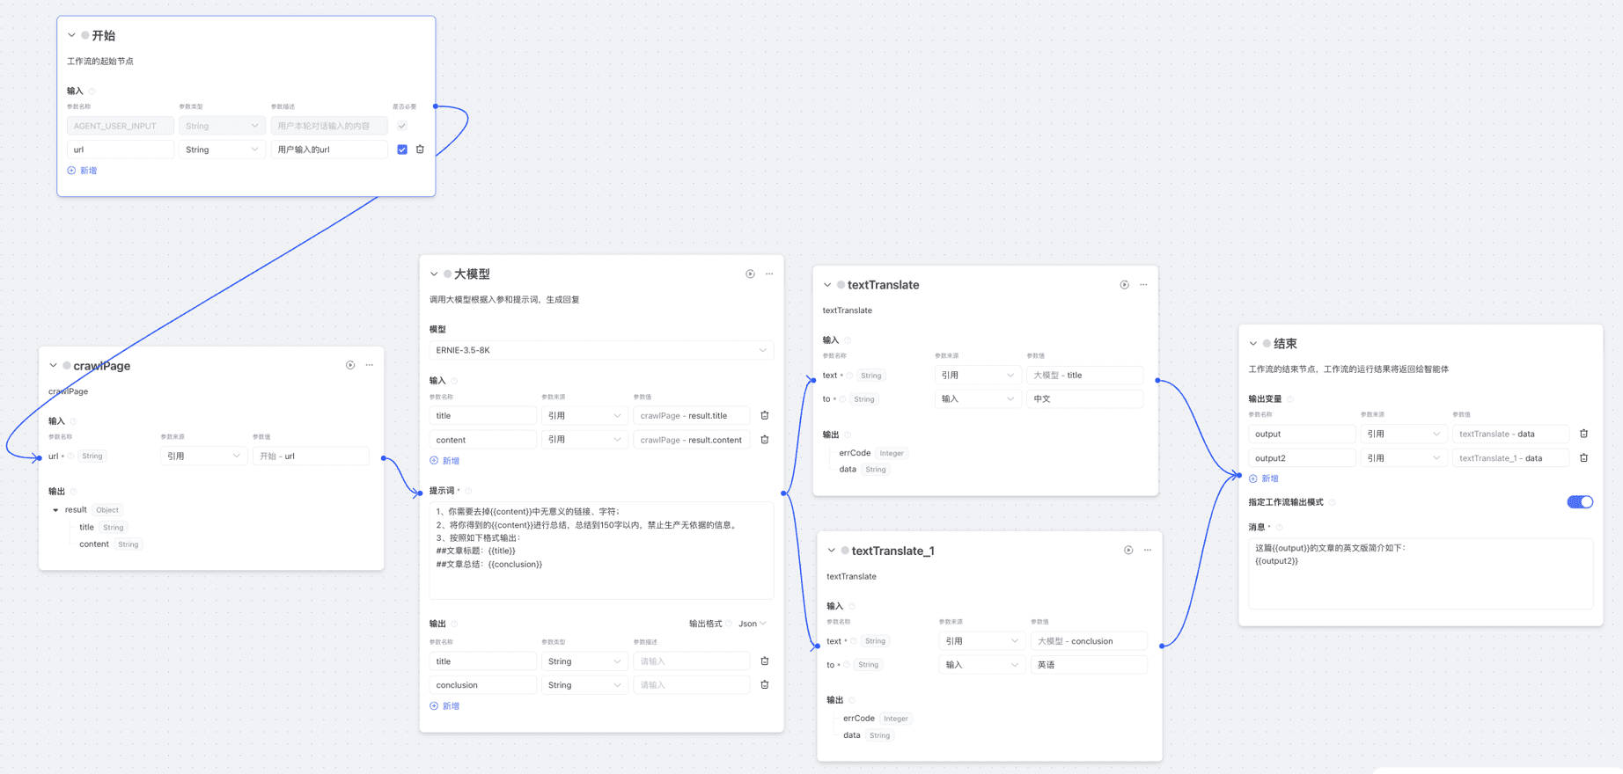Click 新增 under 大模型 outputs
This screenshot has height=774, width=1623.
point(444,706)
